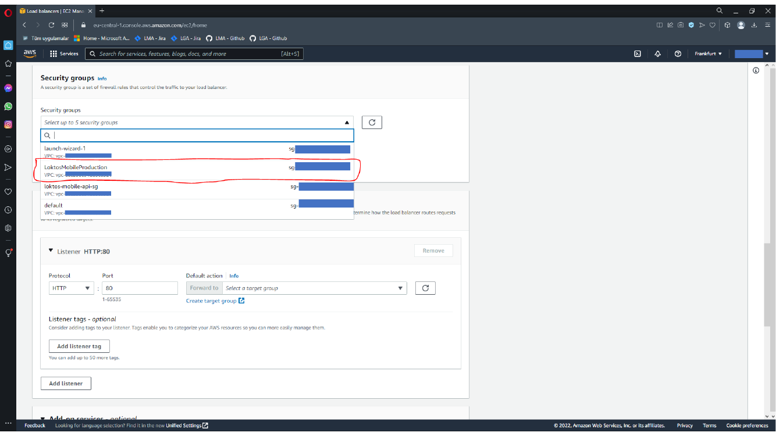The image size is (776, 436).
Task: Open a new browser tab
Action: point(102,10)
